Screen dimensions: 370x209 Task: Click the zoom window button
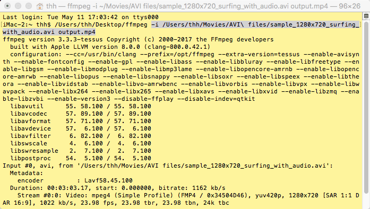pyautogui.click(x=29, y=6)
